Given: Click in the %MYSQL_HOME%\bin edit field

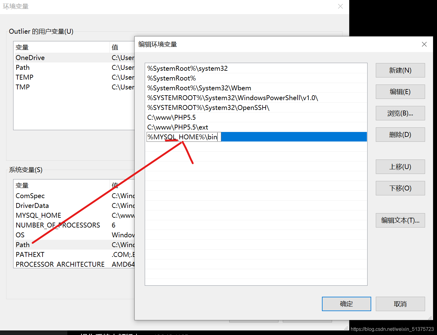Looking at the screenshot, I should 184,137.
